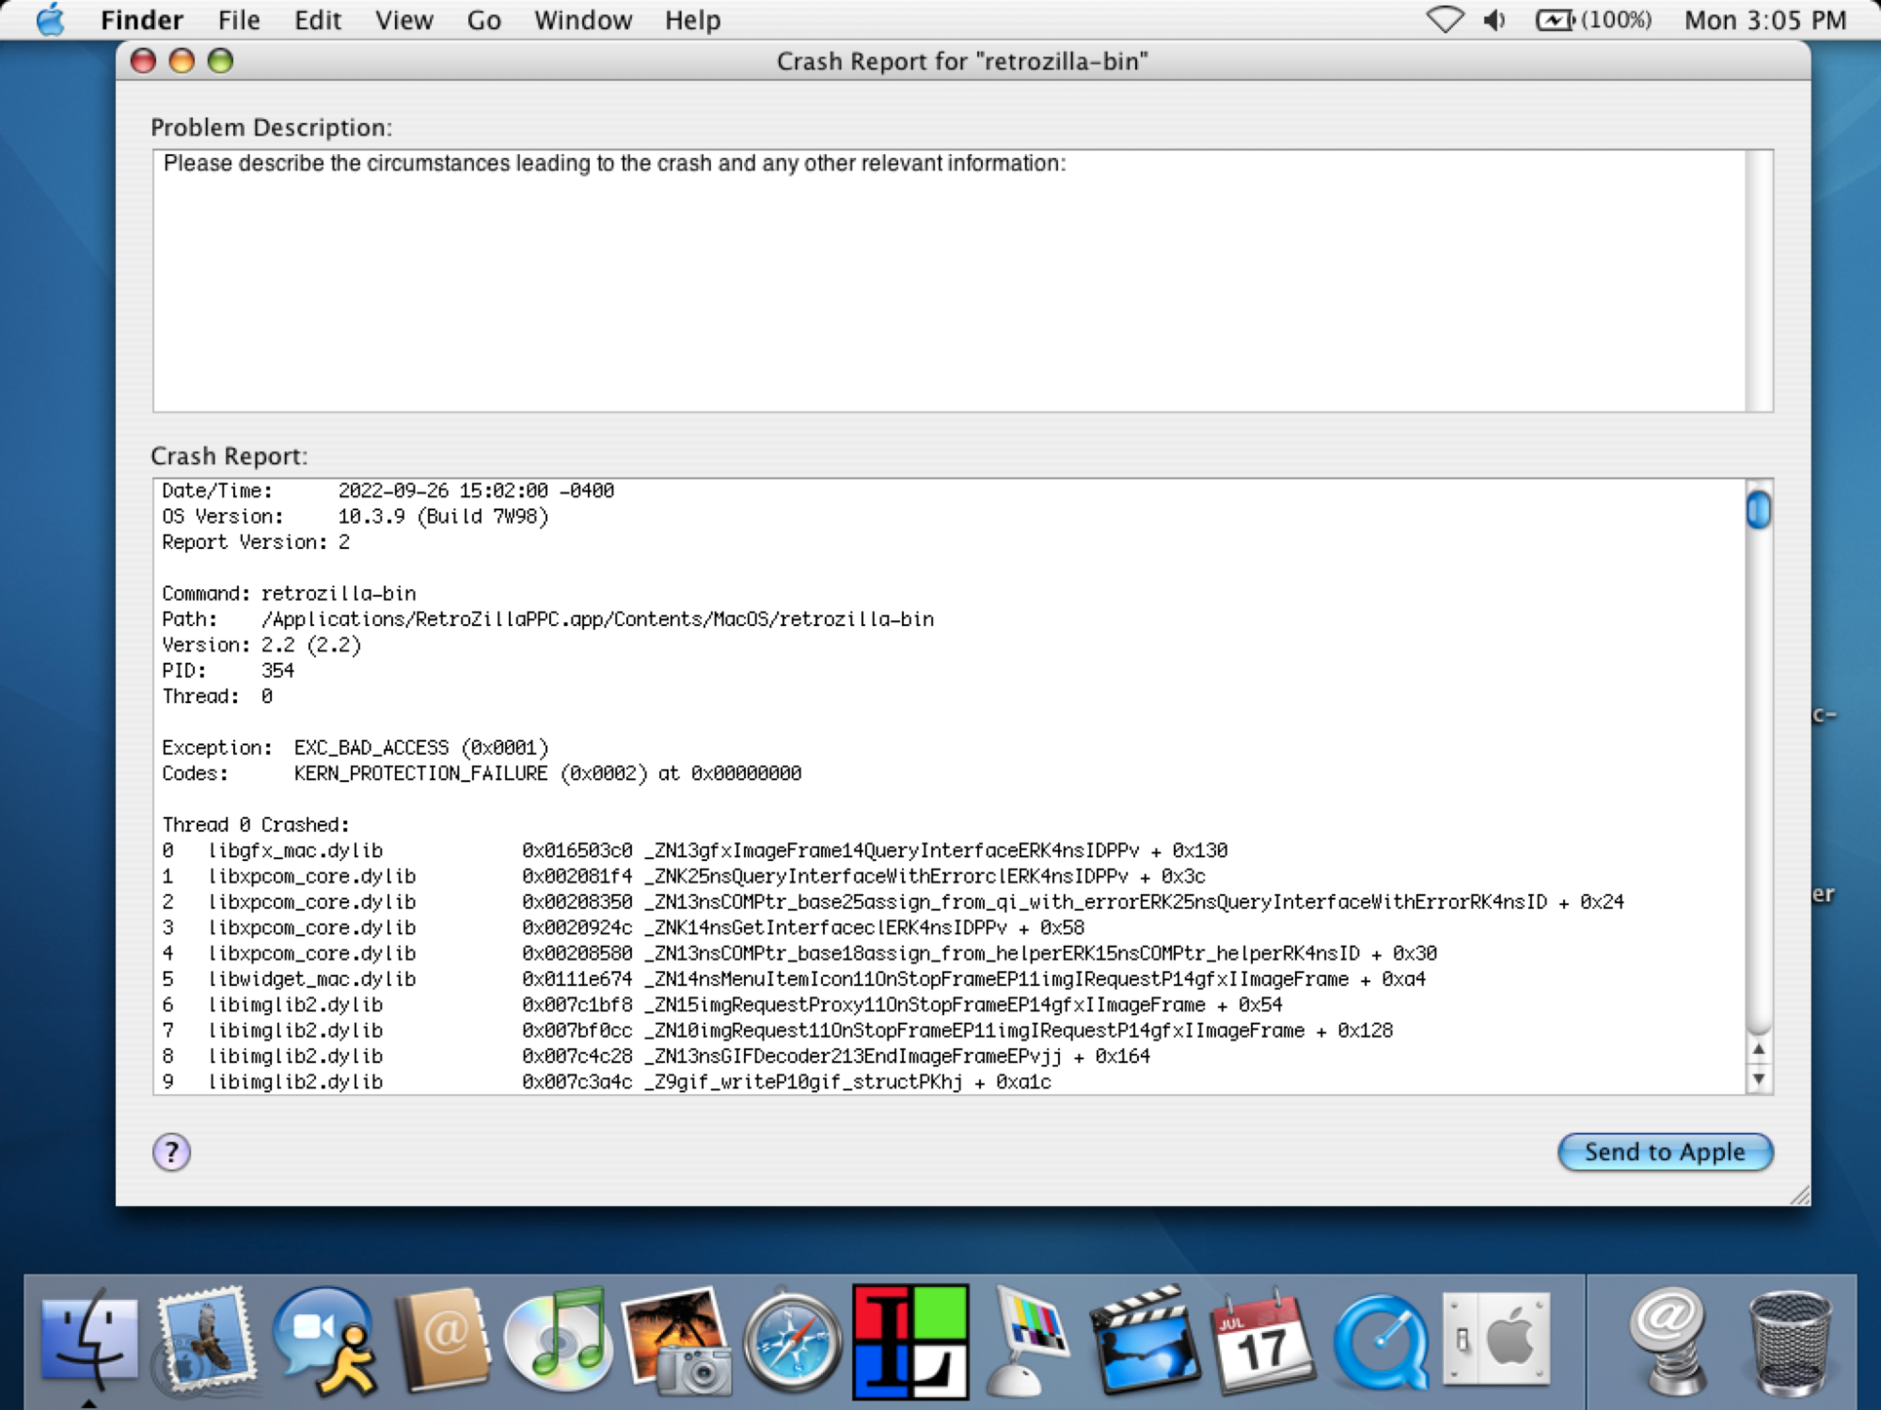Open Address Book in the Dock

click(x=443, y=1339)
